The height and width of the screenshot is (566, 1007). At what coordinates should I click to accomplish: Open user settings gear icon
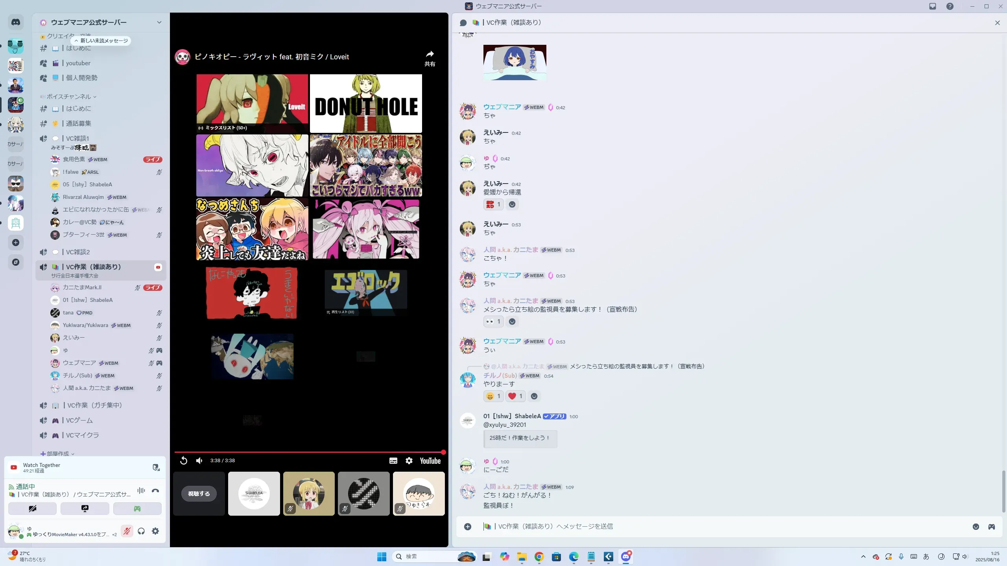click(x=155, y=531)
